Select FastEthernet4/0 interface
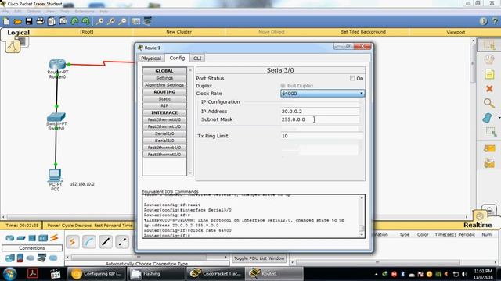Viewport: 501px width, 281px height. (x=164, y=148)
